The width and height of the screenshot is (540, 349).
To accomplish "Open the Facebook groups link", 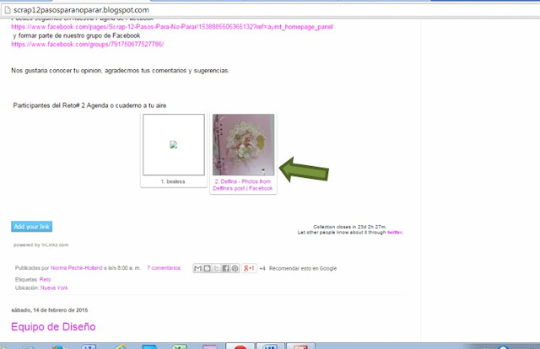I will coord(88,44).
